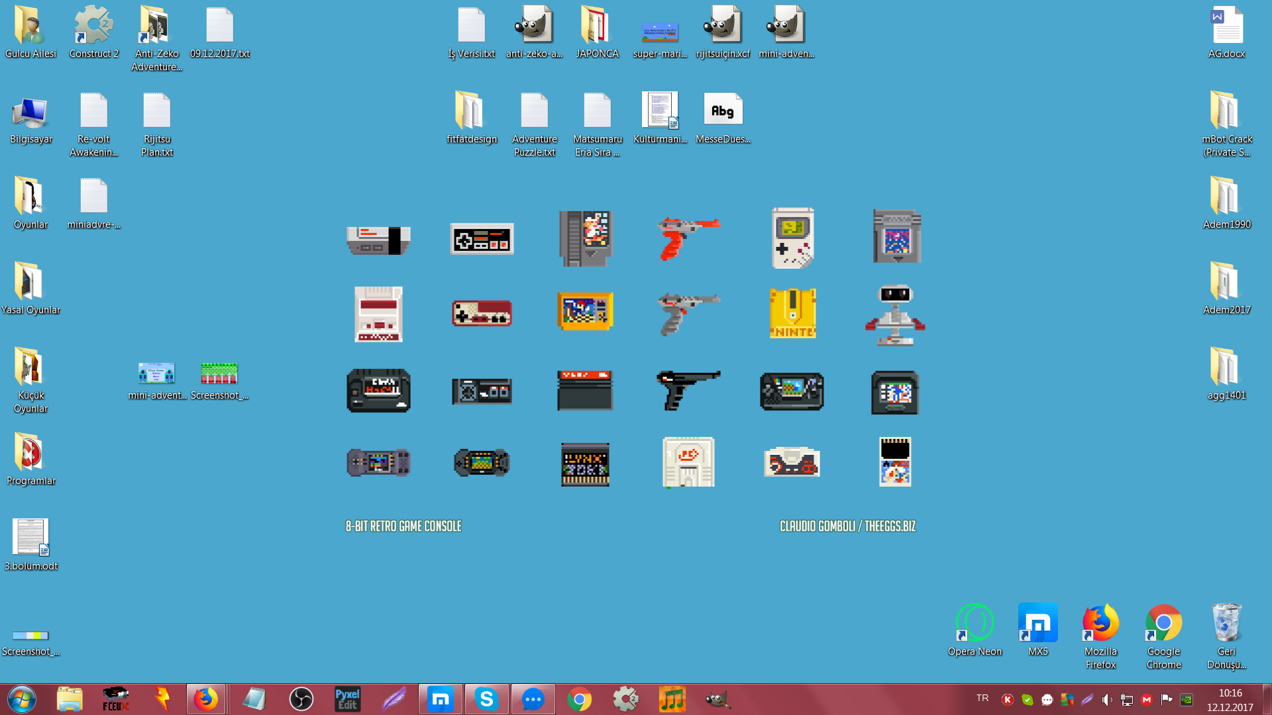Screen dimensions: 1272x715
Task: Click network icon in system tray
Action: click(x=1127, y=699)
